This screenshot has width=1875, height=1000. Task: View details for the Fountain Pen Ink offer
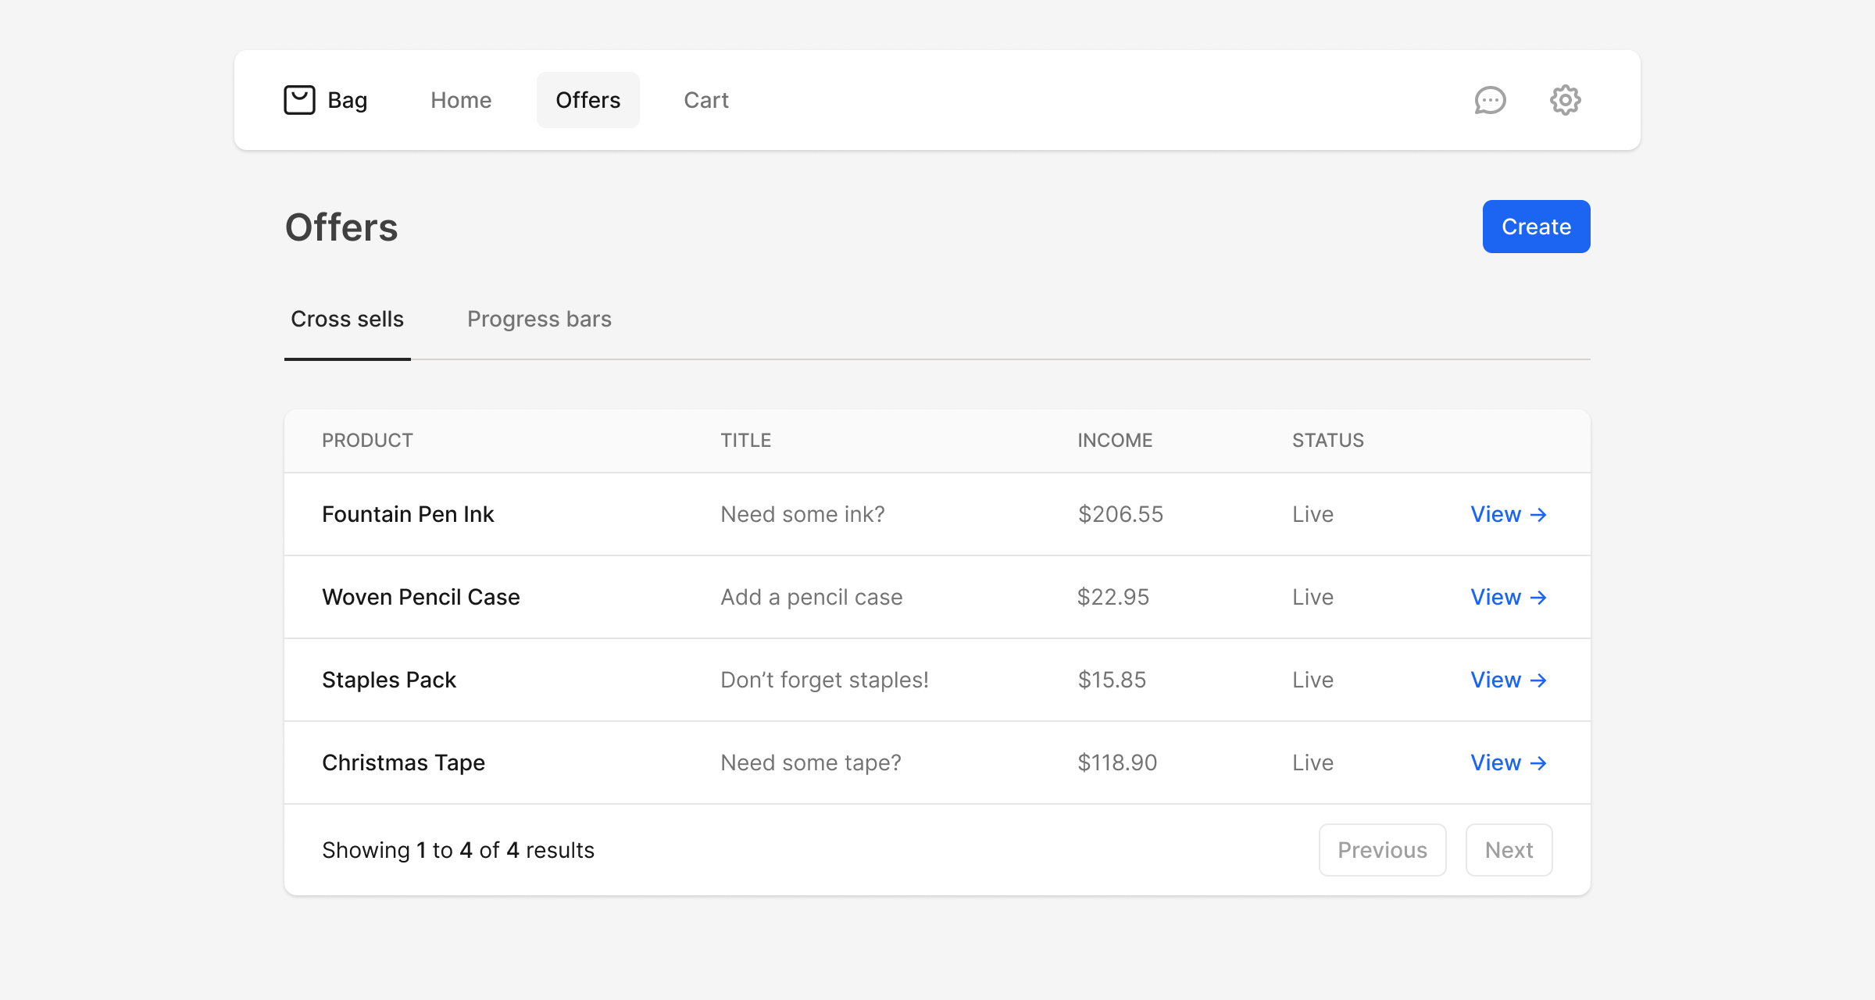click(x=1496, y=514)
